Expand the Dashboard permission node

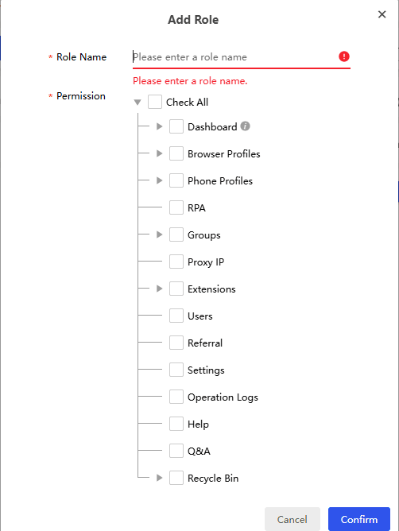[159, 126]
